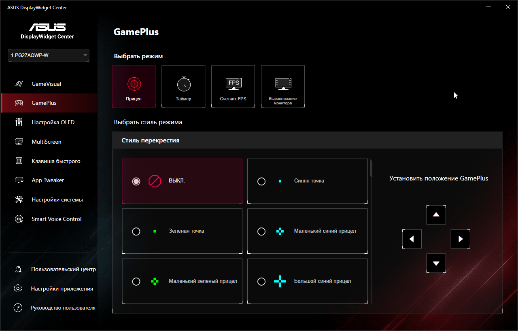Expand the 1.PG27AQWP-W monitor dropdown
This screenshot has height=331, width=518.
tap(49, 55)
